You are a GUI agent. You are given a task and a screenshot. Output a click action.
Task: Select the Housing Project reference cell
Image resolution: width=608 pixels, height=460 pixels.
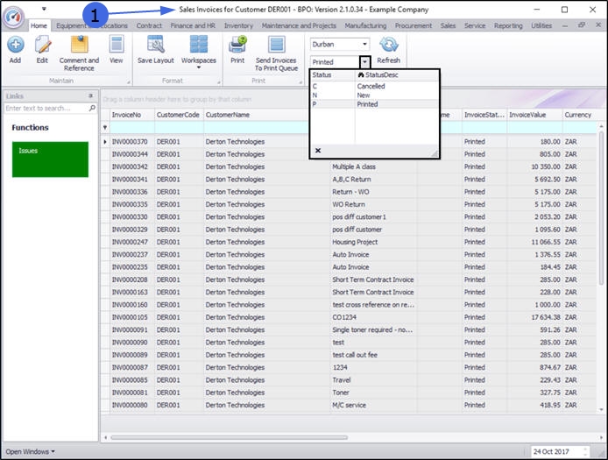(x=373, y=242)
